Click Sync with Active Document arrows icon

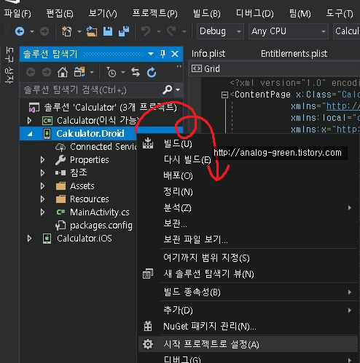coord(136,72)
